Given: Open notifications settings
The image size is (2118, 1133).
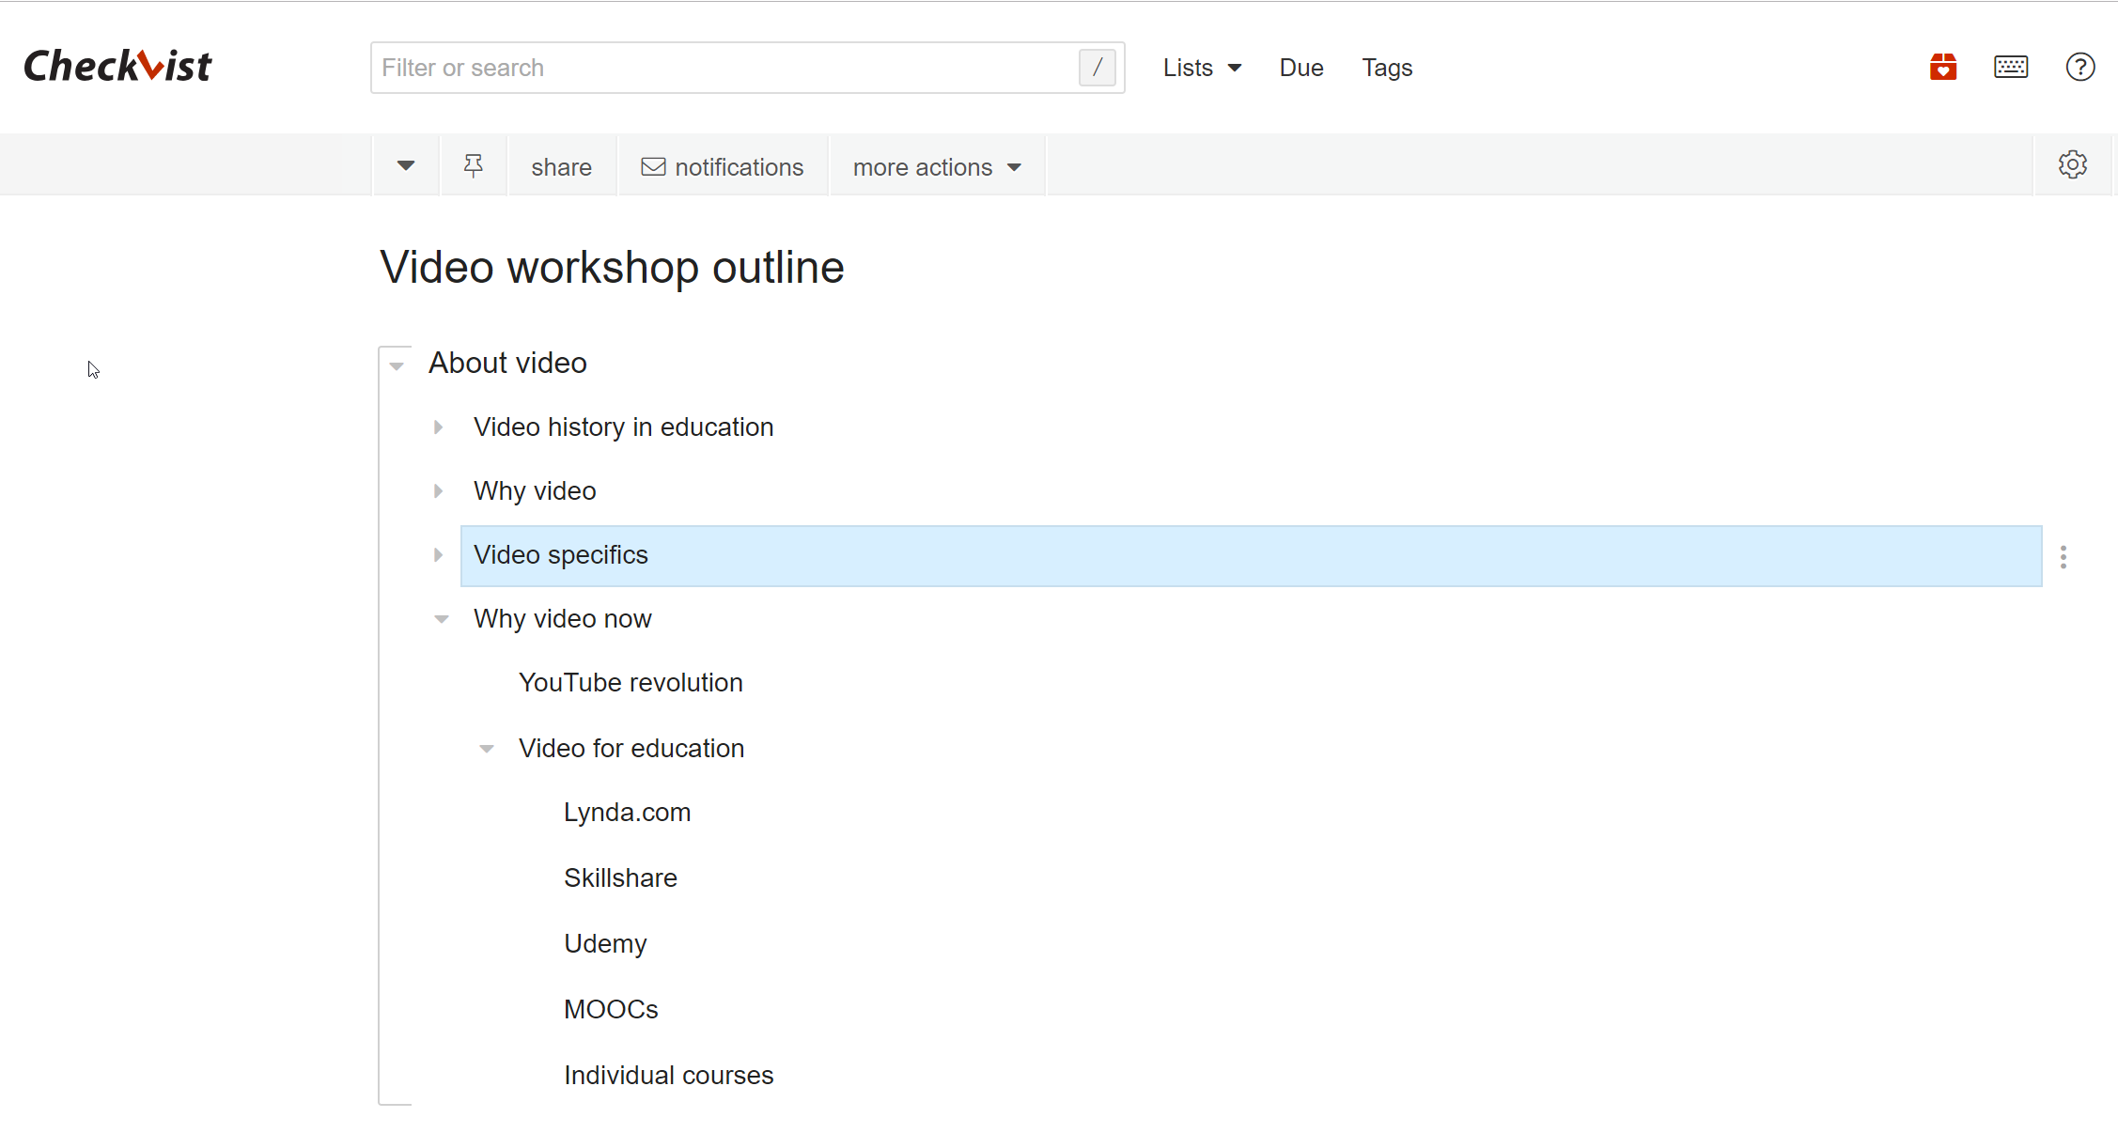Looking at the screenshot, I should coord(723,167).
